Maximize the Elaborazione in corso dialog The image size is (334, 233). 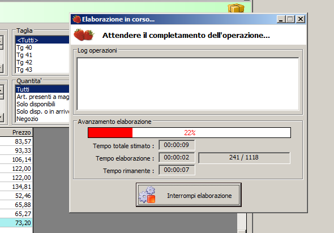[290, 19]
